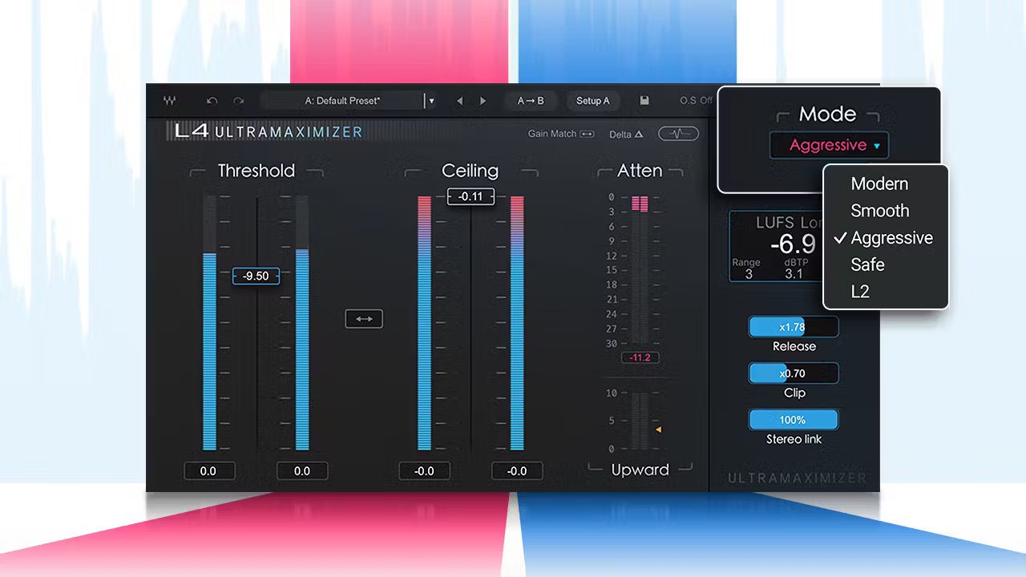Open the Mode dropdown showing Aggressive
Image resolution: width=1026 pixels, height=577 pixels.
[x=829, y=145]
